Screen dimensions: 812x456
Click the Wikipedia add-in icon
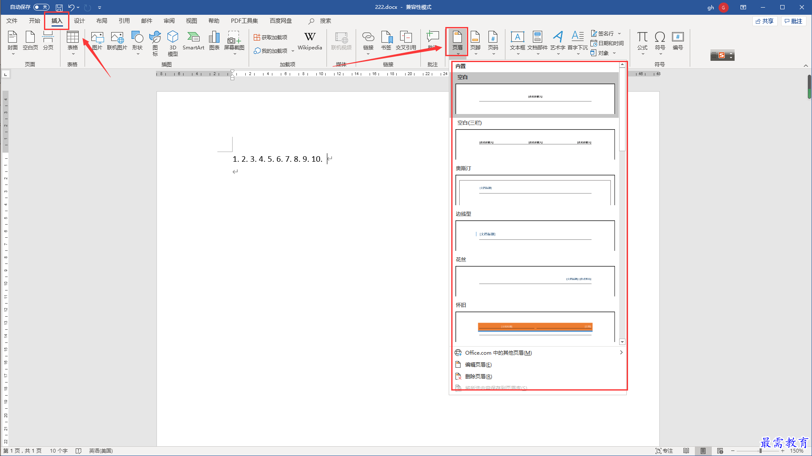pos(310,41)
